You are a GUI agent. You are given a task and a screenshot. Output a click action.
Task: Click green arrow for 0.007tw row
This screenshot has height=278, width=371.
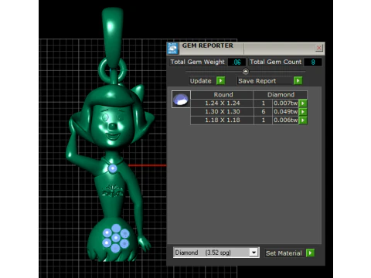303,103
